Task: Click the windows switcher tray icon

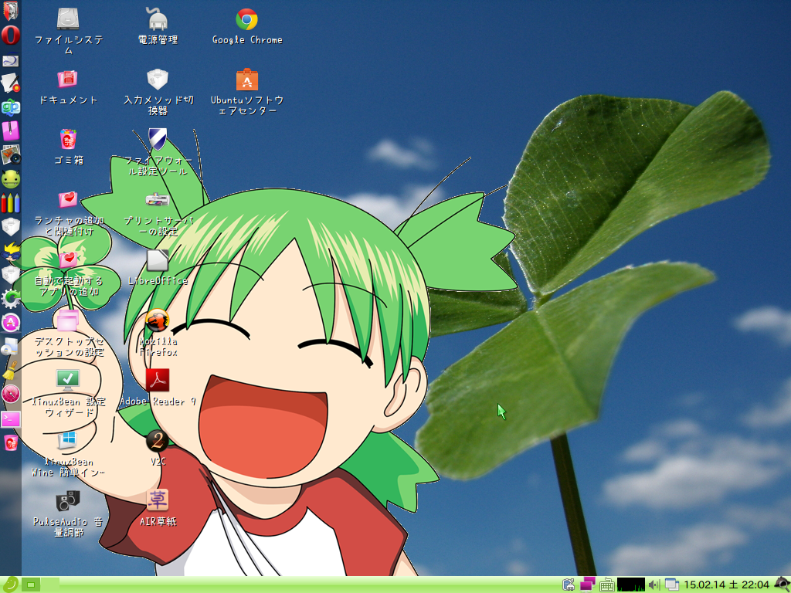Action: point(671,585)
